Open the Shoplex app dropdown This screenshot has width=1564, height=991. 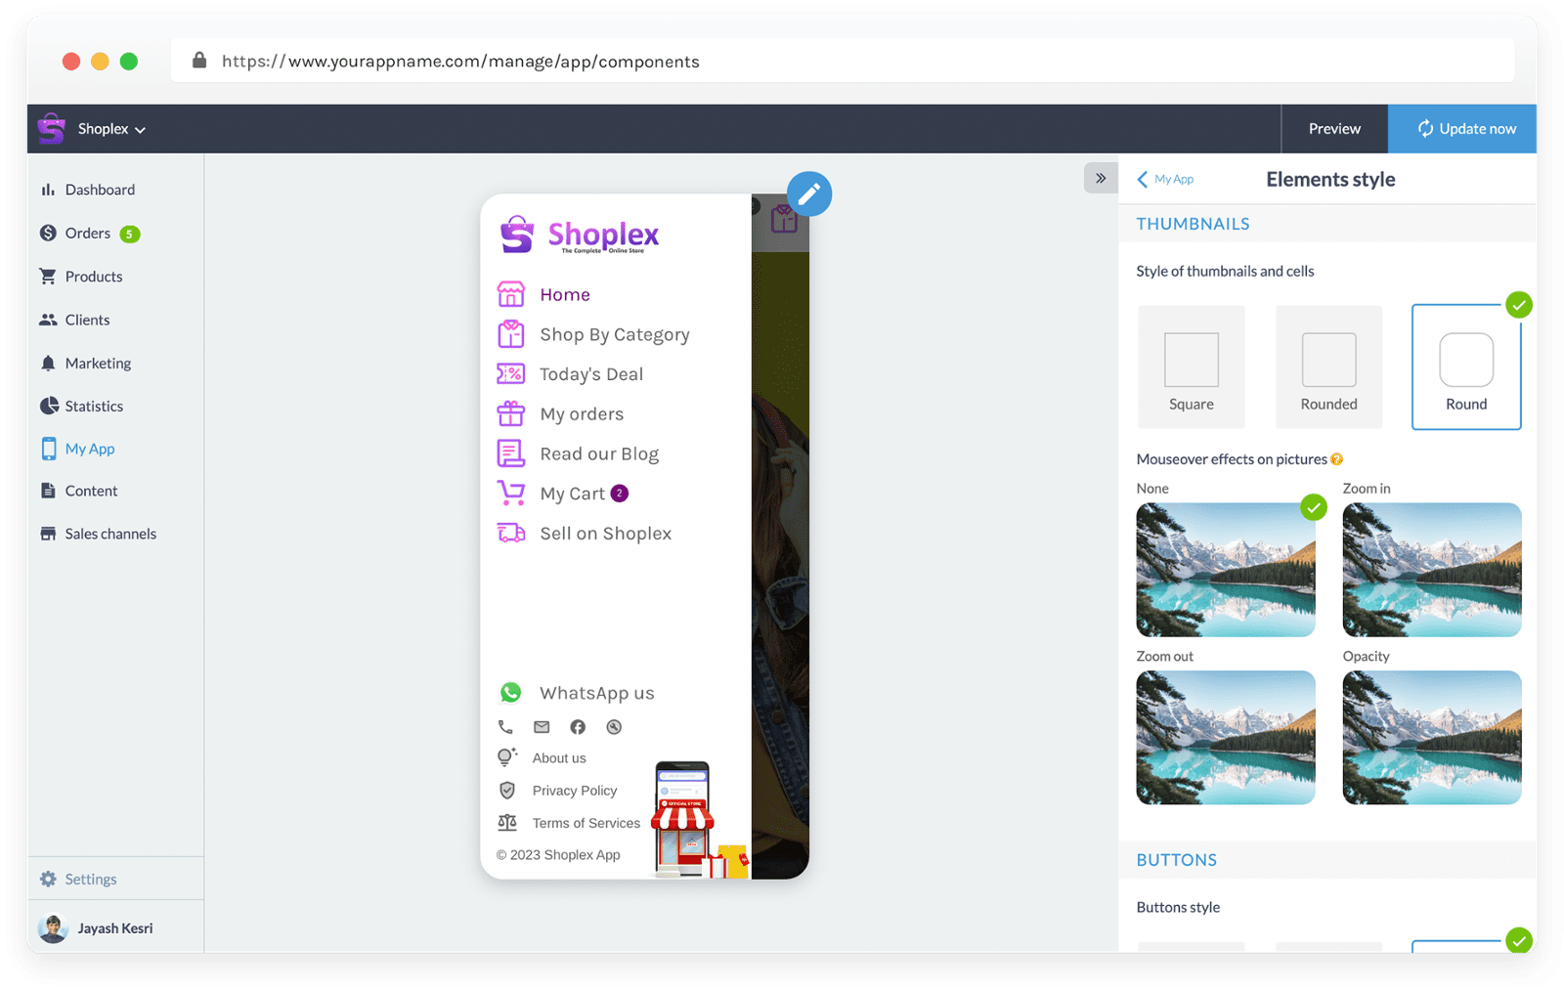[111, 129]
